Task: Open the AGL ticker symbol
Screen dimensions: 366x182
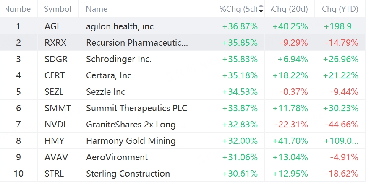Action: click(x=52, y=26)
